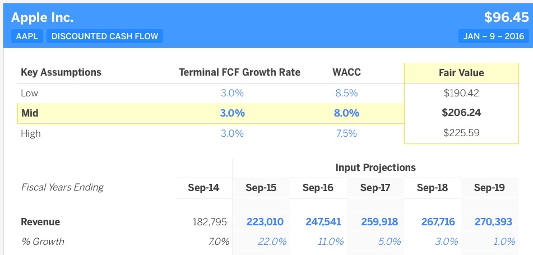Select Sep-17 revenue value 259,918
The width and height of the screenshot is (533, 255).
[x=379, y=222]
